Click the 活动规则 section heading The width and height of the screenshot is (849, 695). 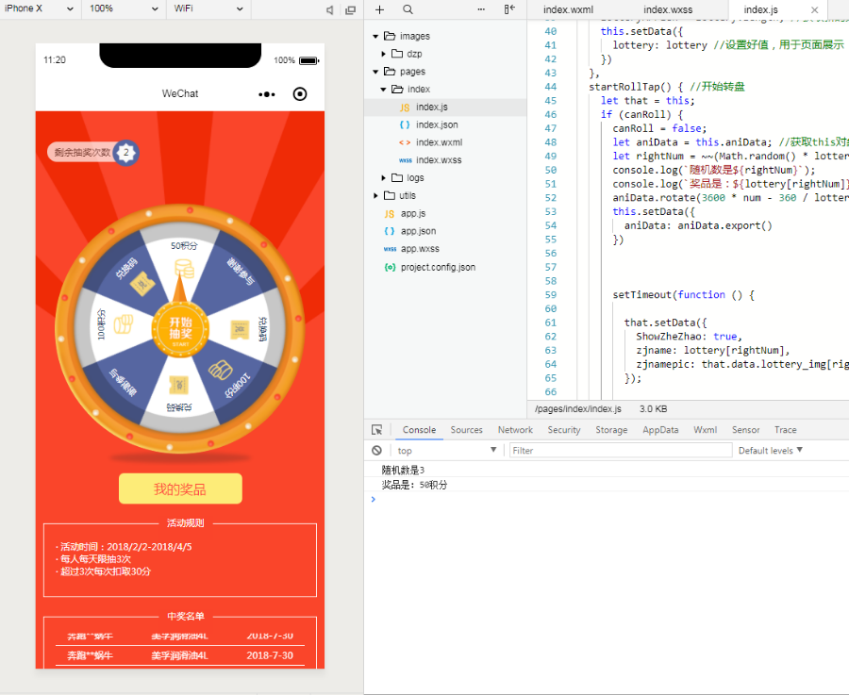[x=185, y=522]
